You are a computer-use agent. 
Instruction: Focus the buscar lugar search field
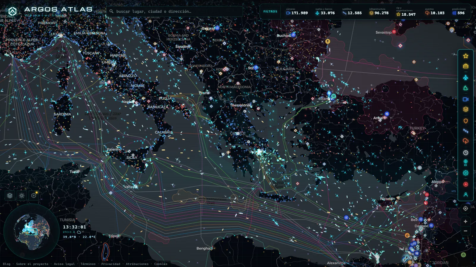coord(175,12)
